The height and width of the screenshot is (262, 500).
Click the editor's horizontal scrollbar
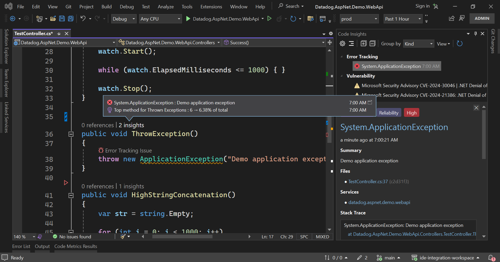(182, 237)
